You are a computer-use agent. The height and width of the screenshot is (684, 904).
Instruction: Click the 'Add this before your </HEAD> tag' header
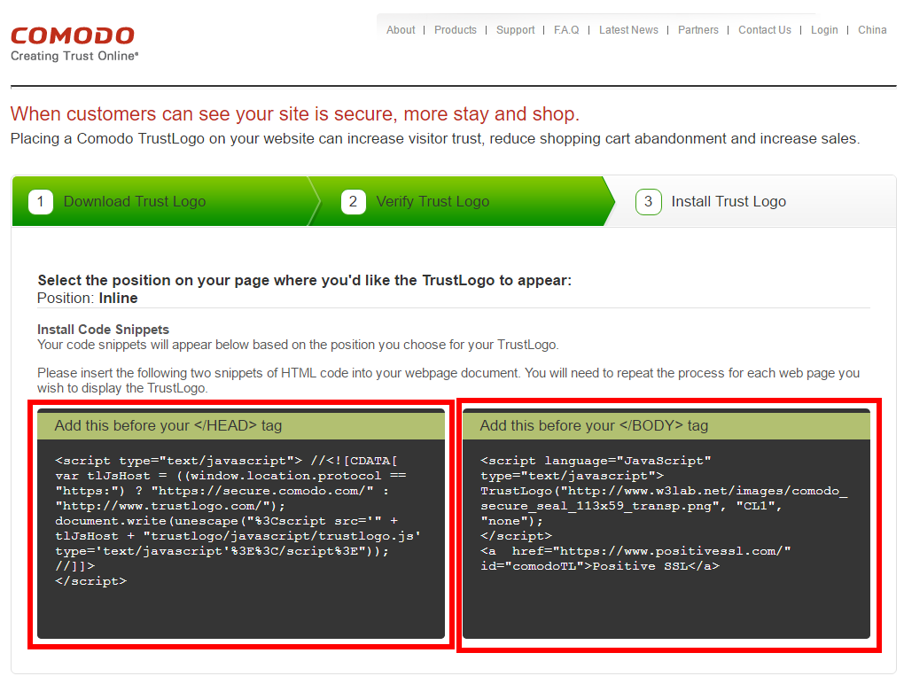pos(168,425)
